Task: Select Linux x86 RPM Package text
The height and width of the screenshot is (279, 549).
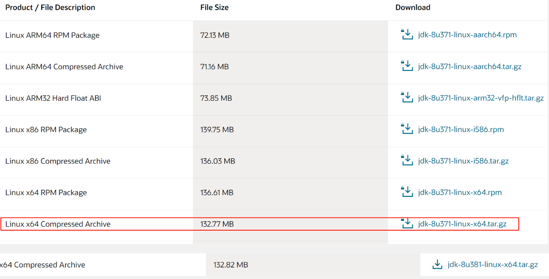Action: 46,130
